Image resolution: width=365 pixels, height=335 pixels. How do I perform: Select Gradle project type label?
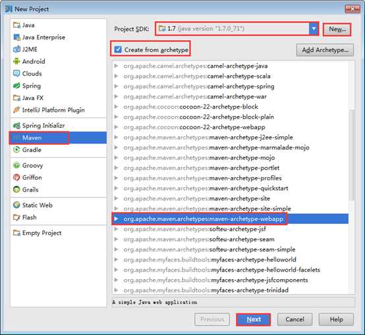(x=32, y=149)
